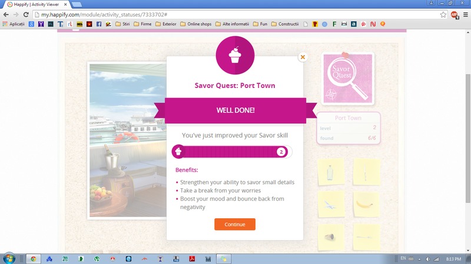The height and width of the screenshot is (264, 471).
Task: Open the IMDb bookmark icon
Action: 79,24
